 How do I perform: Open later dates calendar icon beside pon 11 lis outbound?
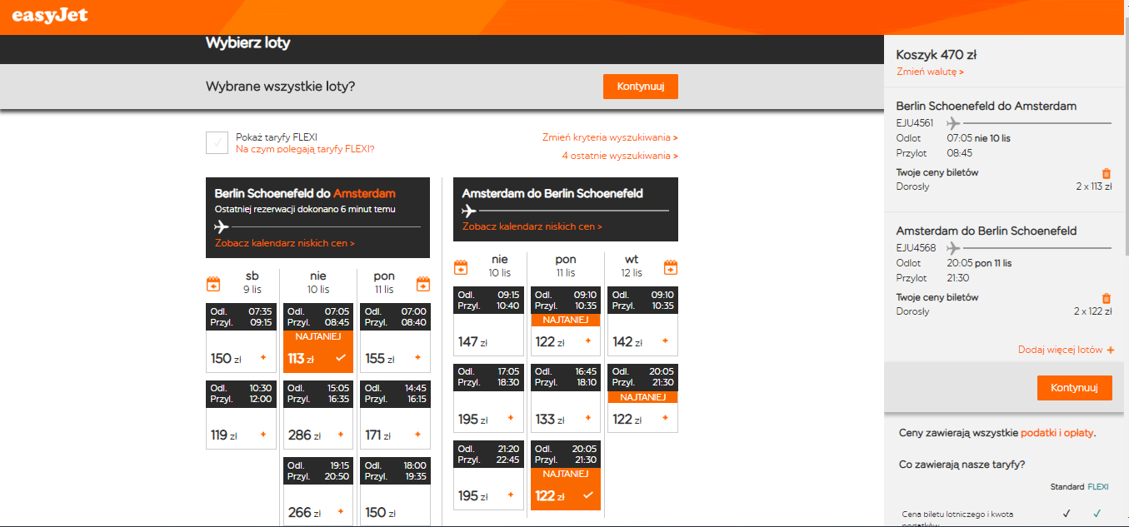(422, 284)
